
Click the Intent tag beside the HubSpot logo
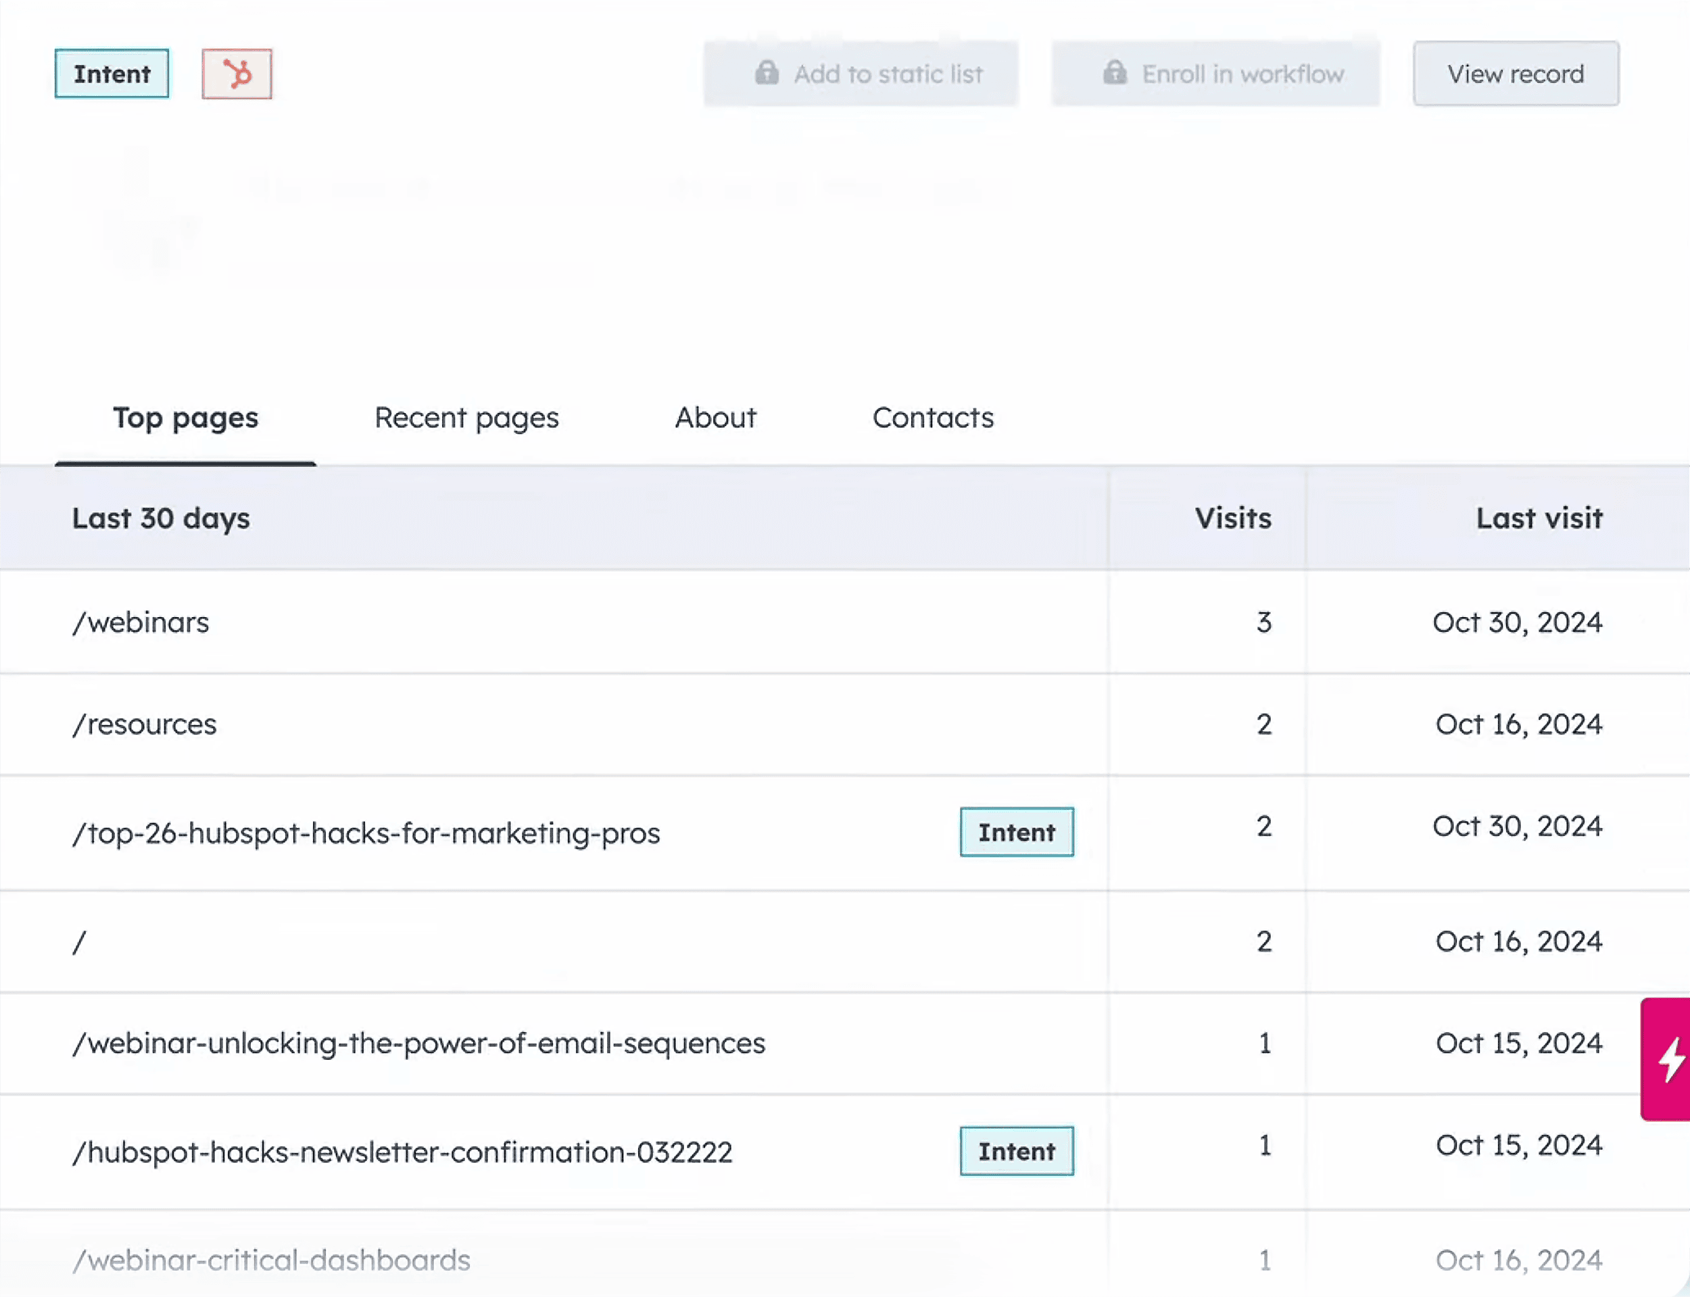[x=112, y=74]
